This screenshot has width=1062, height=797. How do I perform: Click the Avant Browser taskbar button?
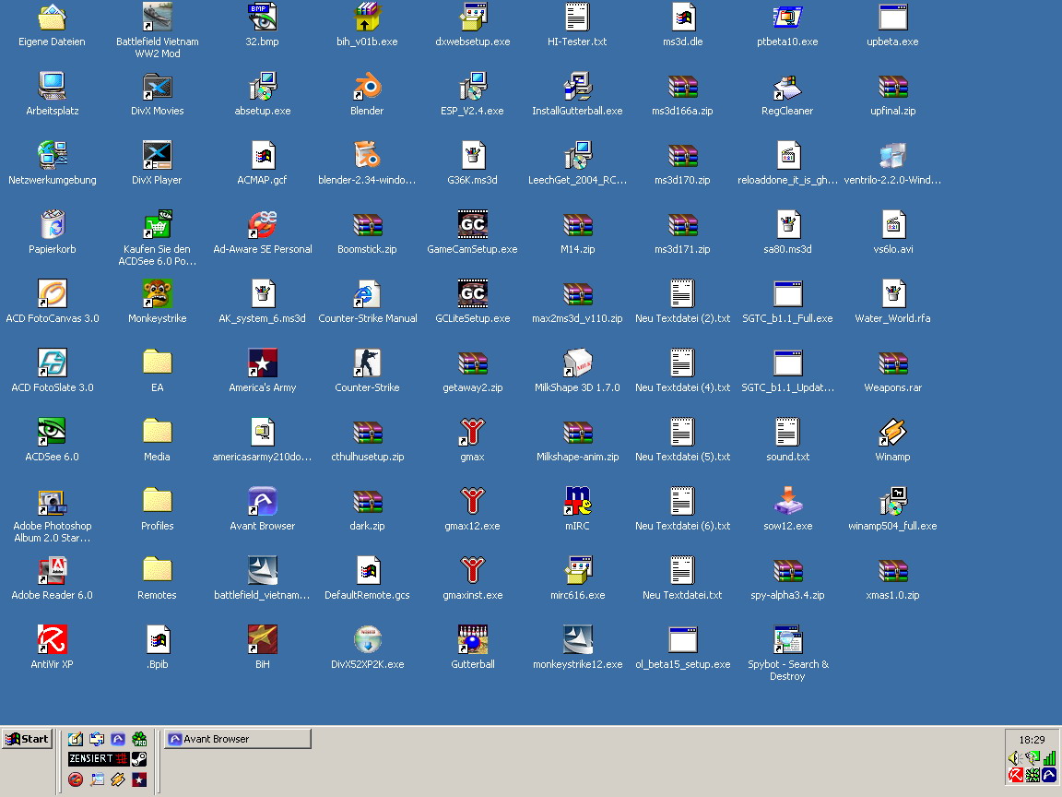(238, 739)
